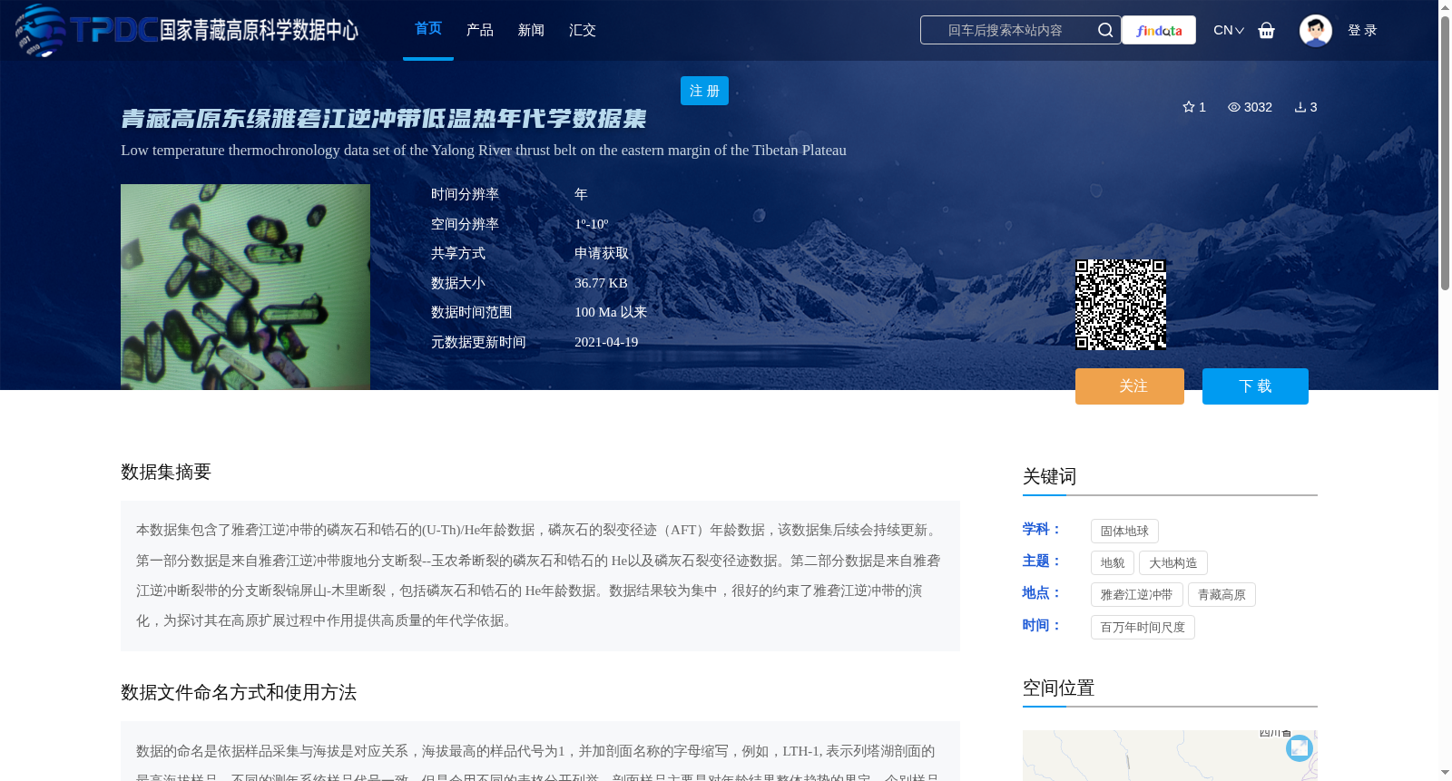
Task: Click the 1º-10º spatial resolution value
Action: pyautogui.click(x=592, y=224)
